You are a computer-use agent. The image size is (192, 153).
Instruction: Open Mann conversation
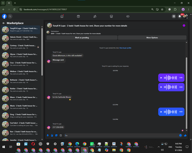pyautogui.click(x=20, y=98)
